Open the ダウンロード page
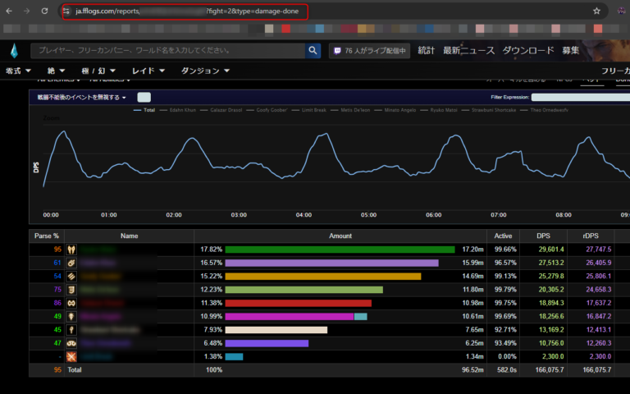630x394 pixels. [x=528, y=51]
